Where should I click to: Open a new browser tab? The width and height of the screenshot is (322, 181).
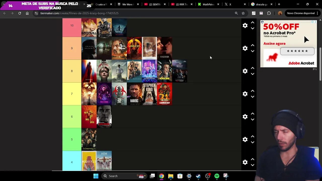[x=279, y=4]
